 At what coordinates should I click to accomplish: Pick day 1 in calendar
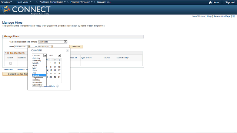coord(51,63)
